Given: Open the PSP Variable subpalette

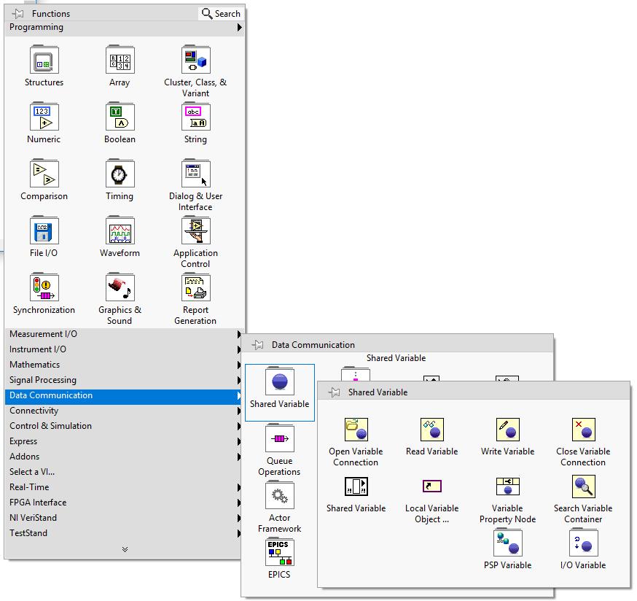Looking at the screenshot, I should coord(507,543).
